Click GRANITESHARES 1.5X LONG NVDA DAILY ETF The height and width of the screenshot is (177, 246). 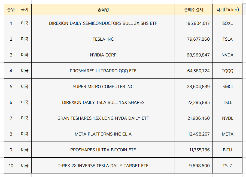[x=103, y=118]
